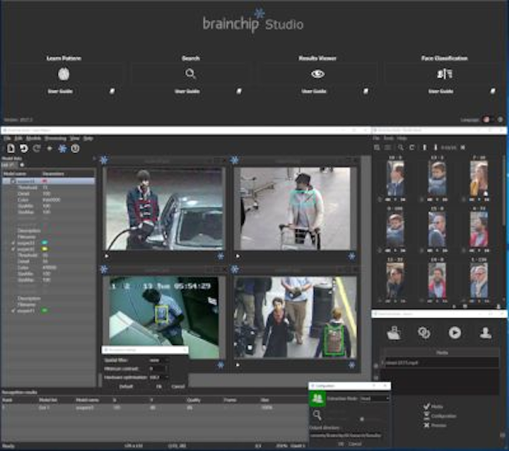Click the Undo toolbar icon
The image size is (509, 451).
(x=24, y=148)
